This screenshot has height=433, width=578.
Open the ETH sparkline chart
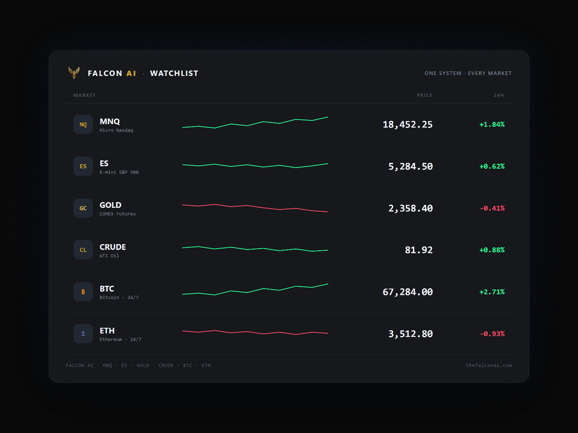tap(255, 332)
